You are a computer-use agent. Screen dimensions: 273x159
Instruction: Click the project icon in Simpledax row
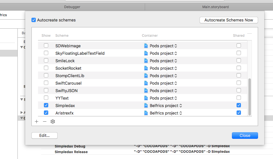146,105
